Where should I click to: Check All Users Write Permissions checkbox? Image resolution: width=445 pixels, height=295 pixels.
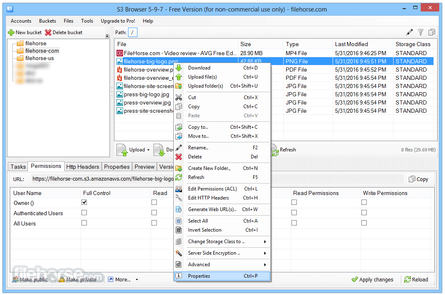coord(364,223)
